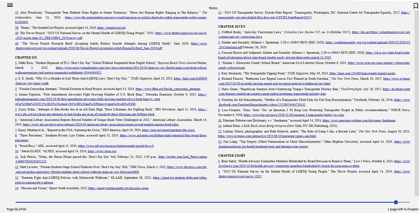The height and width of the screenshot is (213, 419).
Task: Open splcenter.org Three Percenters link
Action: (163, 136)
